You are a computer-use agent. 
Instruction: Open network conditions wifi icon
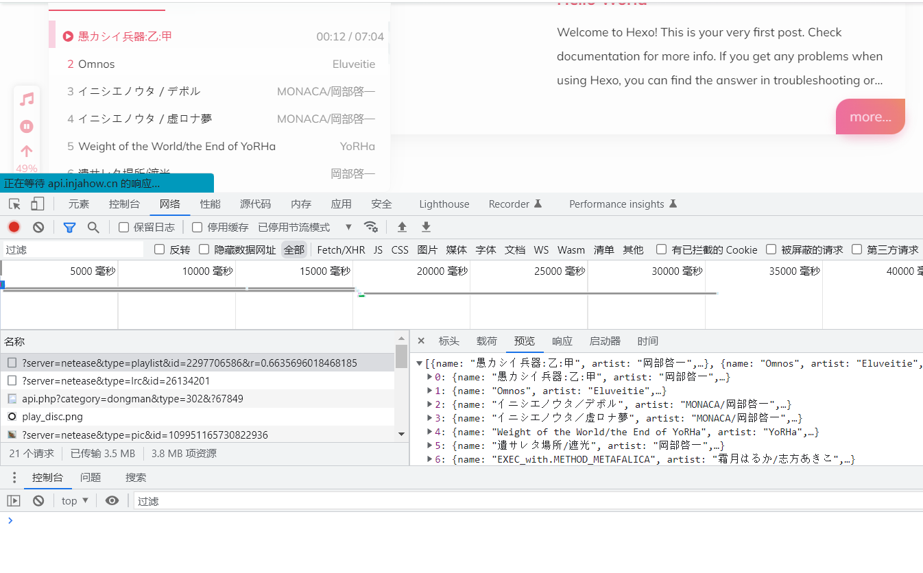coord(371,228)
